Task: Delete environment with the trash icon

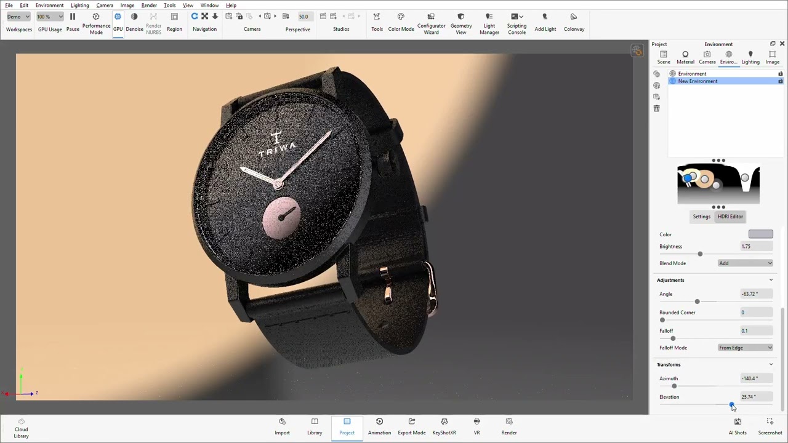Action: pyautogui.click(x=656, y=108)
